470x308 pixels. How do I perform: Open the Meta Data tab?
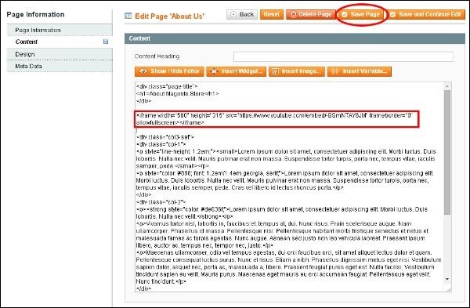(60, 66)
